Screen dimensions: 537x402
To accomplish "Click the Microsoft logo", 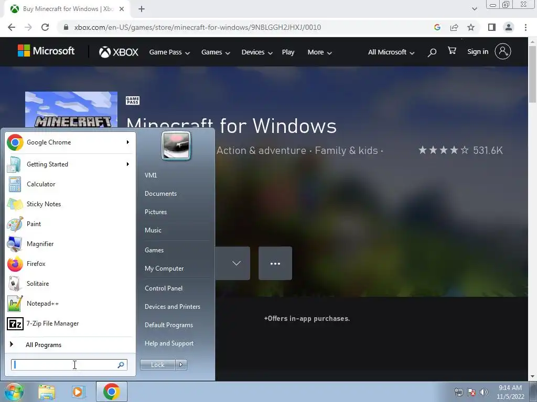I will click(46, 51).
